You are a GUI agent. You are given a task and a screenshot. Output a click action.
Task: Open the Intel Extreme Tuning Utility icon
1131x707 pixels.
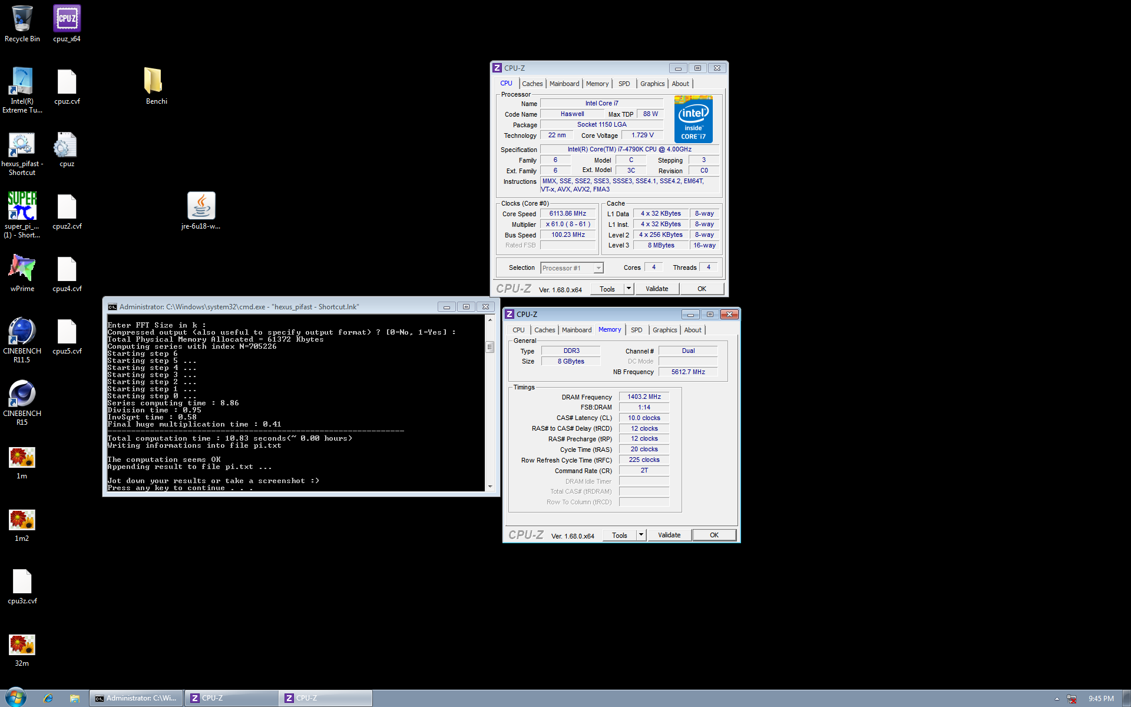tap(22, 90)
